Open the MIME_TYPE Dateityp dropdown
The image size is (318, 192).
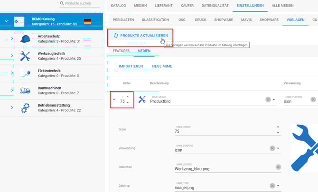click(x=278, y=186)
